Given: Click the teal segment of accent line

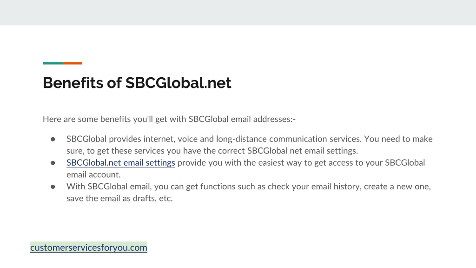Looking at the screenshot, I should click(53, 63).
